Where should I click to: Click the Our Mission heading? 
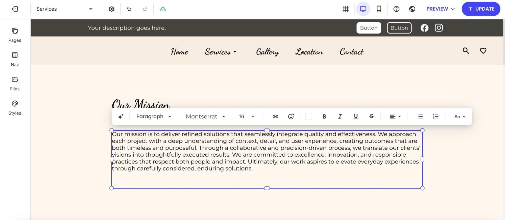[141, 103]
